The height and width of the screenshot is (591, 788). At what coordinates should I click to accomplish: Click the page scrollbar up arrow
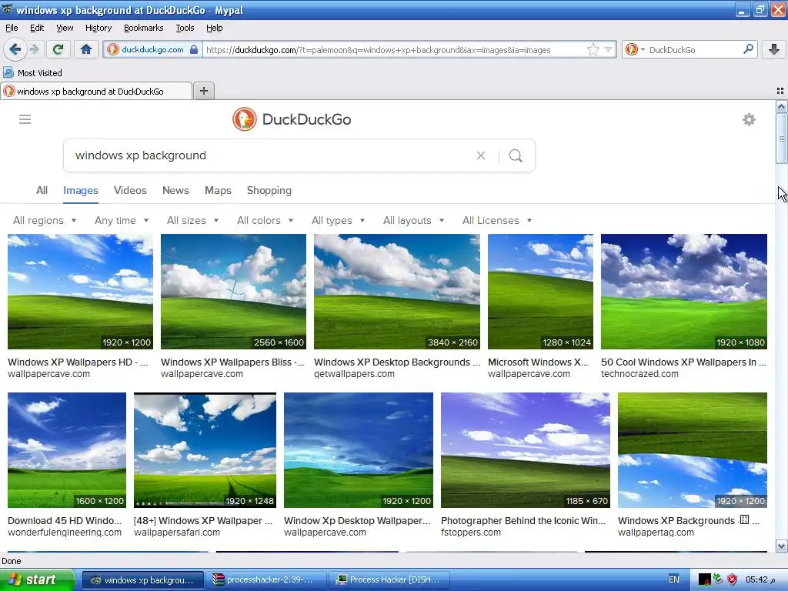pyautogui.click(x=781, y=106)
